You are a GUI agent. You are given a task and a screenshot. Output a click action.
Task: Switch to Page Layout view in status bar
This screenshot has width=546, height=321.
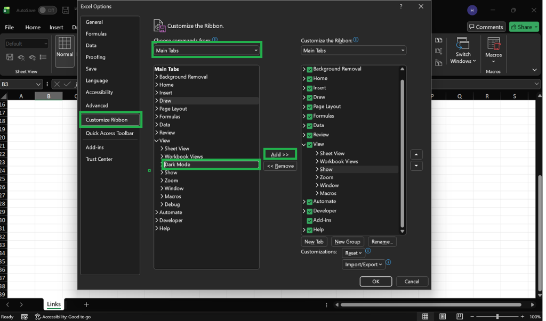coord(442,316)
